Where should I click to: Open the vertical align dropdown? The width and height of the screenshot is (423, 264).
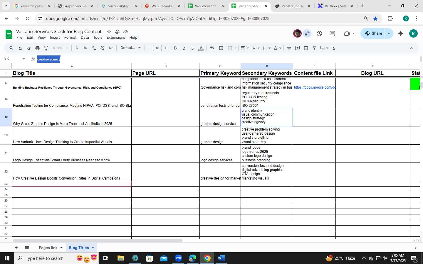coord(256,48)
